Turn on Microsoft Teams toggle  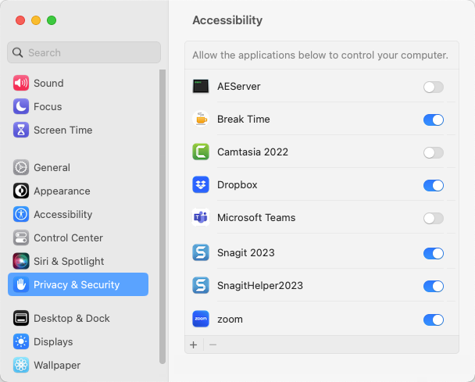point(433,218)
